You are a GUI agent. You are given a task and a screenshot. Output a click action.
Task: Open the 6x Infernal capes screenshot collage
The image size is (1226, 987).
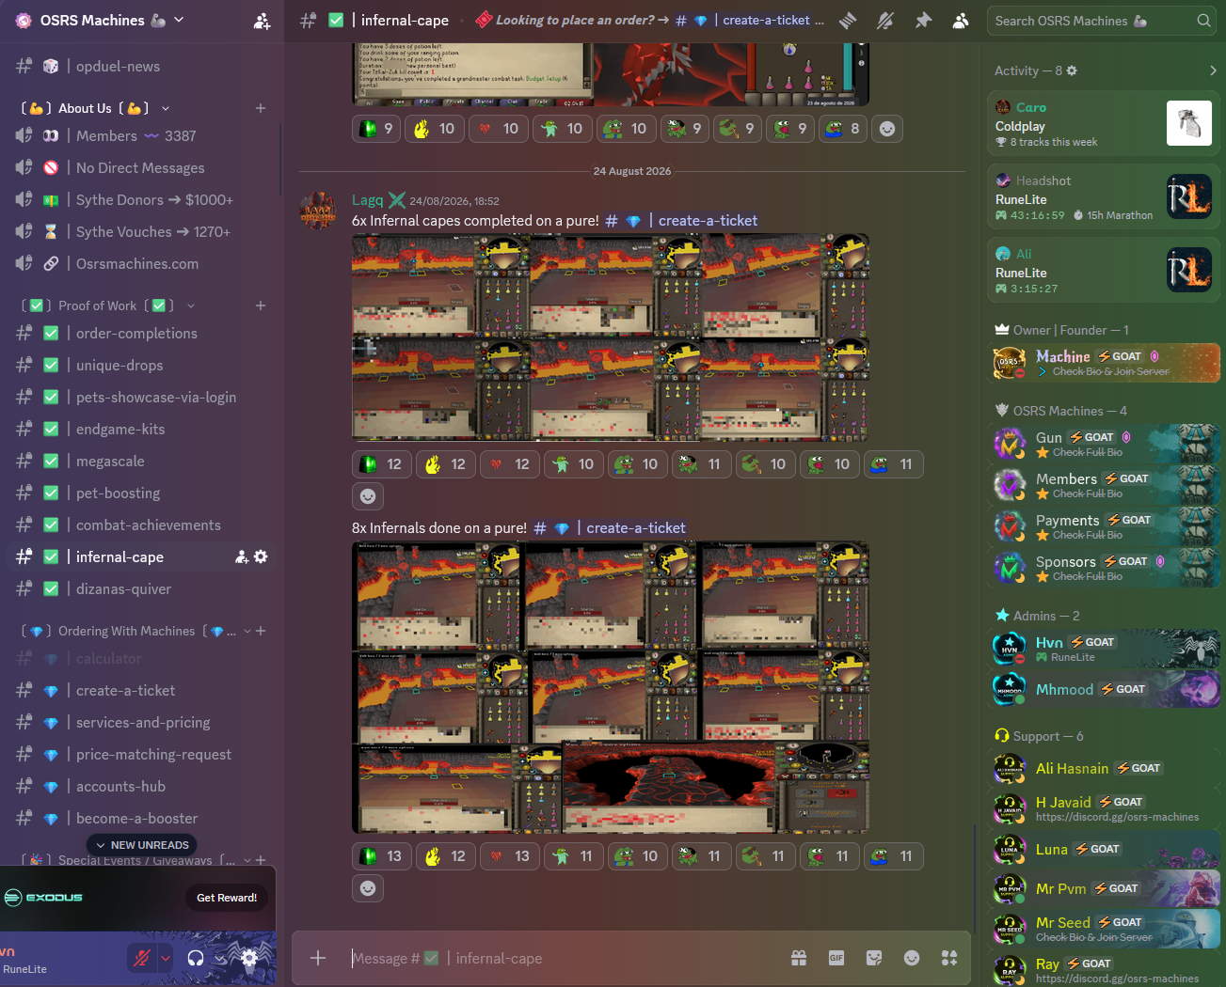point(611,337)
